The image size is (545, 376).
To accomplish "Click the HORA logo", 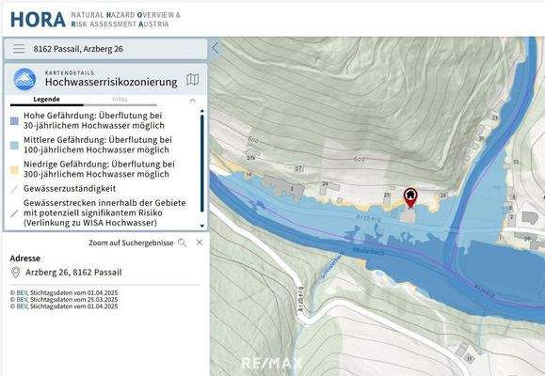I will (x=38, y=20).
